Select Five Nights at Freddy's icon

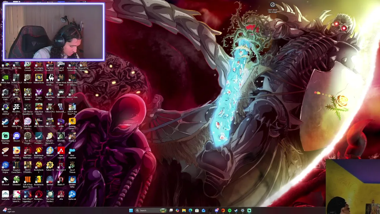click(x=39, y=66)
